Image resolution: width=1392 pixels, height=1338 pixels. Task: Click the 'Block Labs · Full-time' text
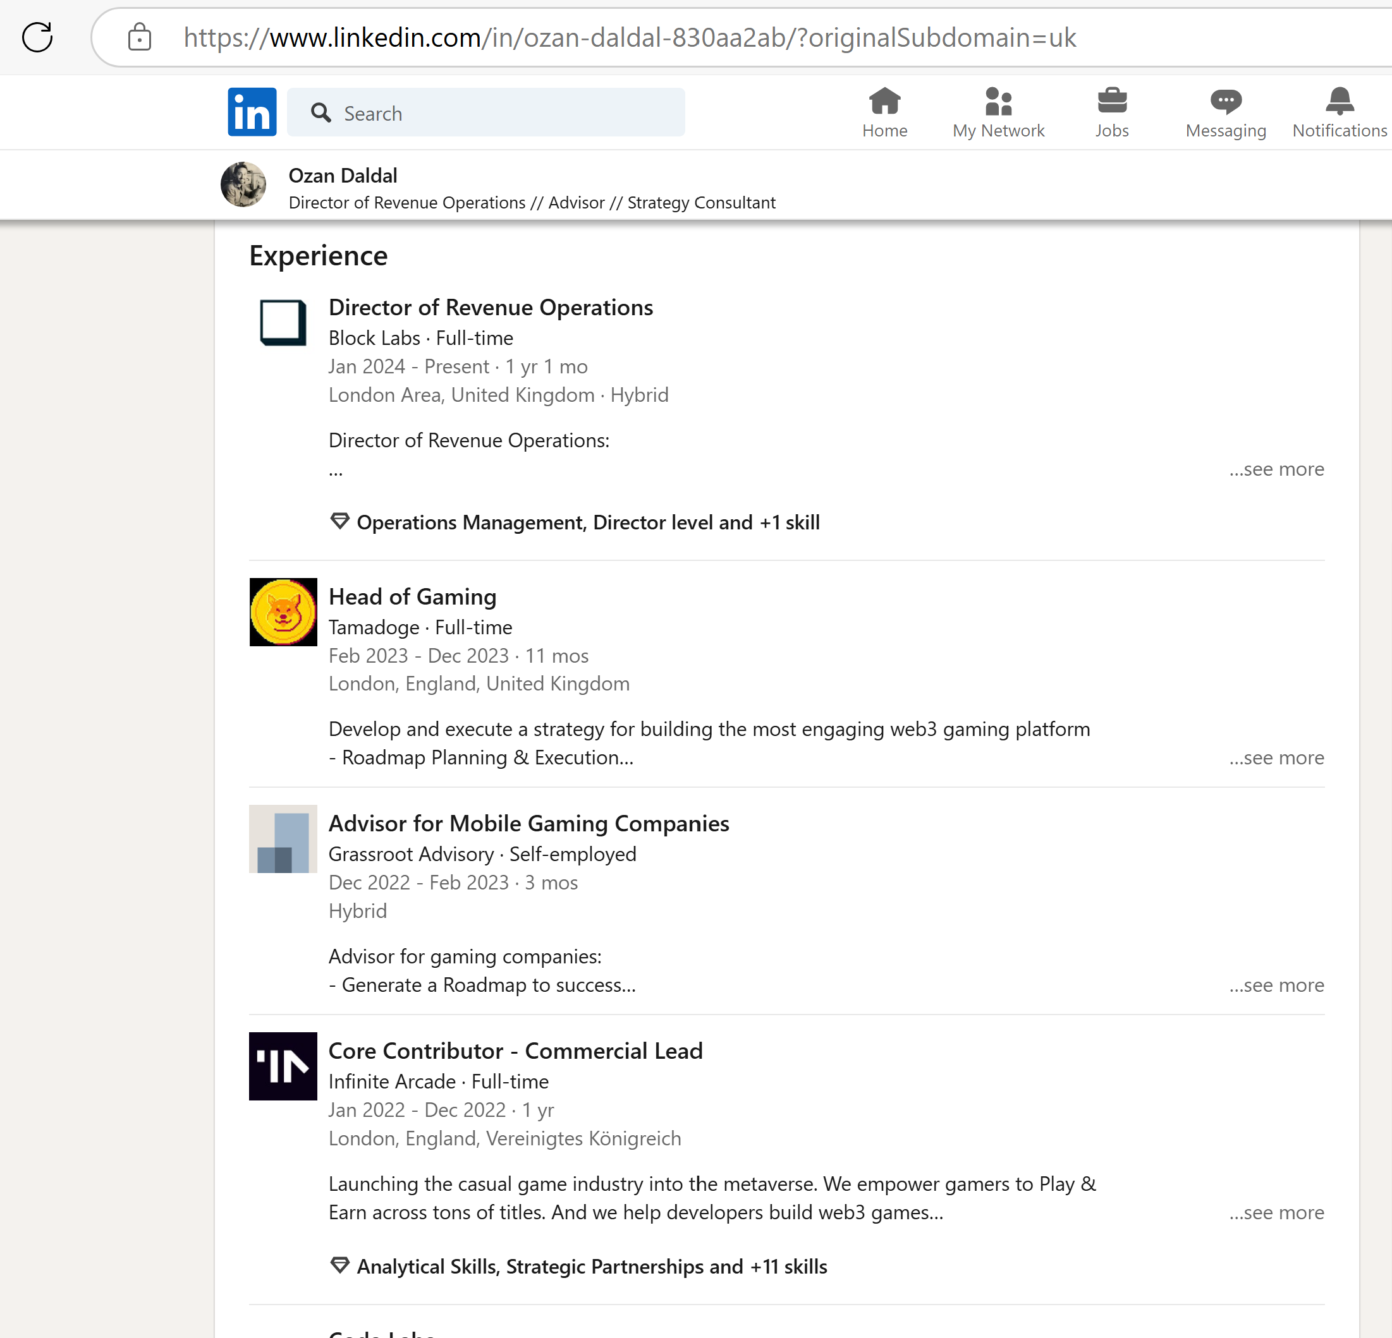coord(421,338)
